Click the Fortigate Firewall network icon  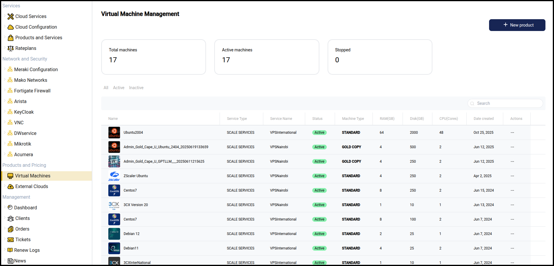point(10,91)
